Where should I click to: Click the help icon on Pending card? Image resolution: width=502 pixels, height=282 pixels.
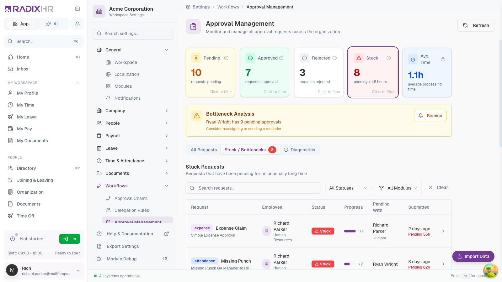(226, 58)
